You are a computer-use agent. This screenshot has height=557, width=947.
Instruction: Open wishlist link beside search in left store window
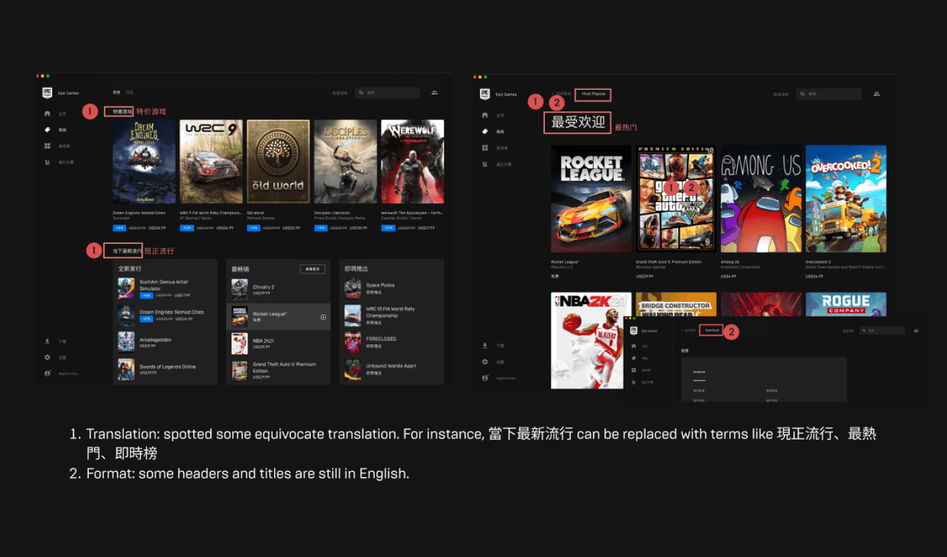click(341, 93)
